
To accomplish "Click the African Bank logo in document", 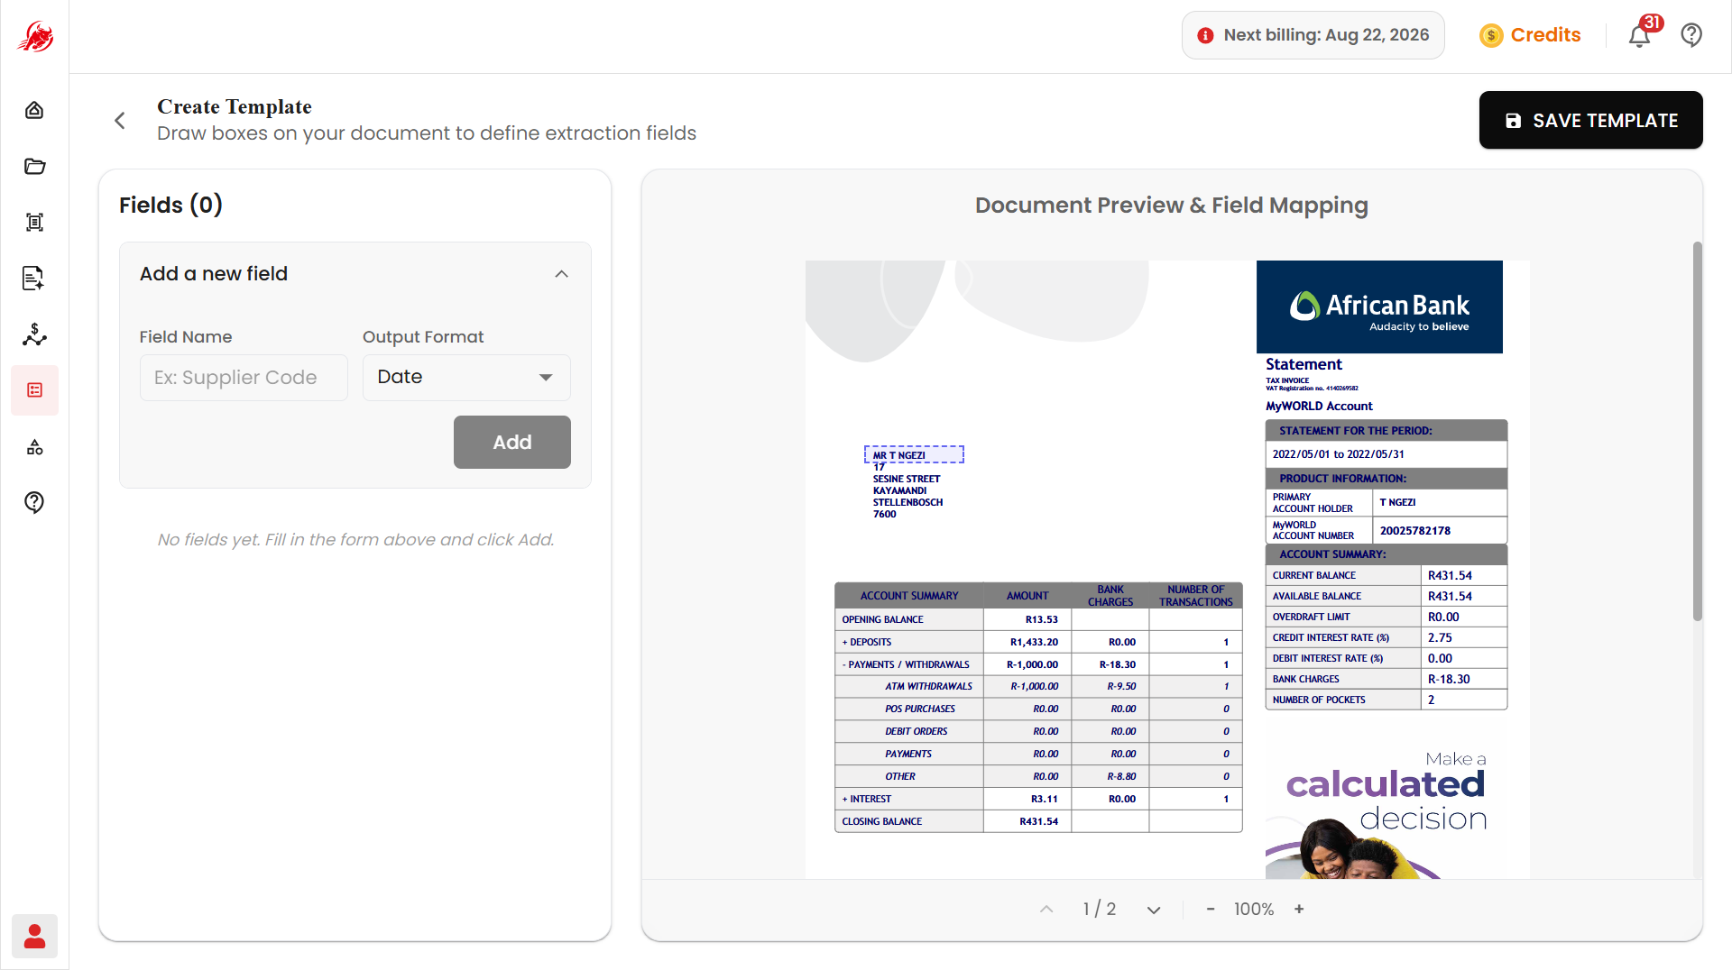I will click(x=1379, y=307).
